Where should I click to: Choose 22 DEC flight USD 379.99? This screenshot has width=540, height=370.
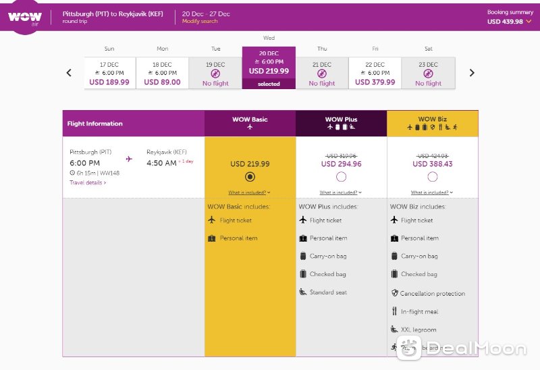375,73
